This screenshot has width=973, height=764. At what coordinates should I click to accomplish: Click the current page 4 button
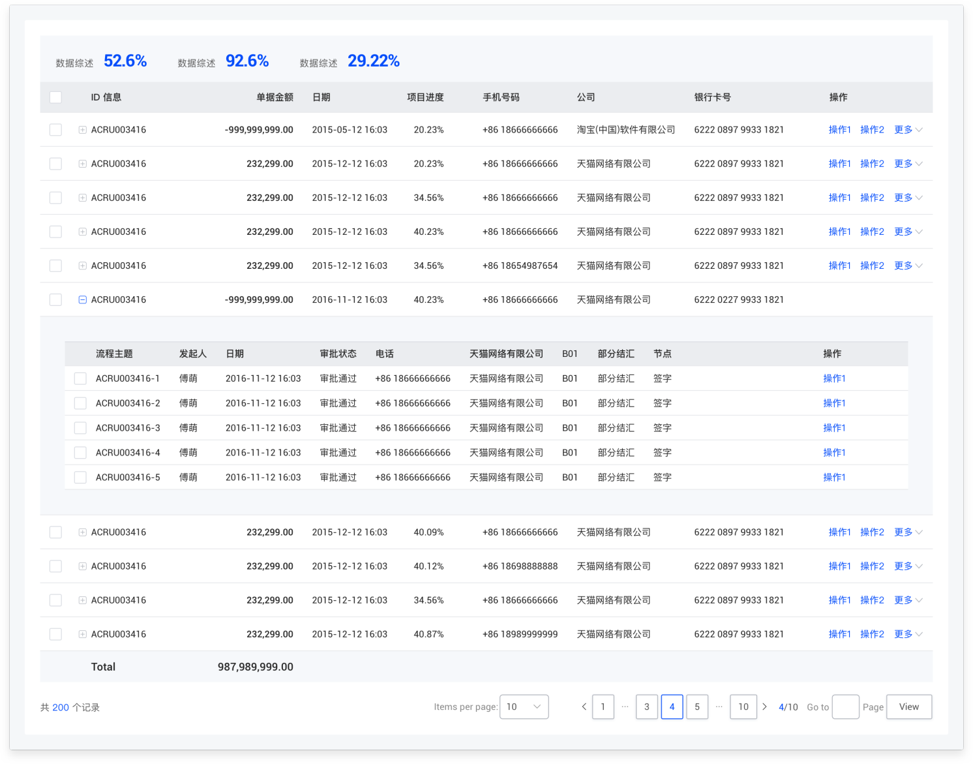coord(672,707)
